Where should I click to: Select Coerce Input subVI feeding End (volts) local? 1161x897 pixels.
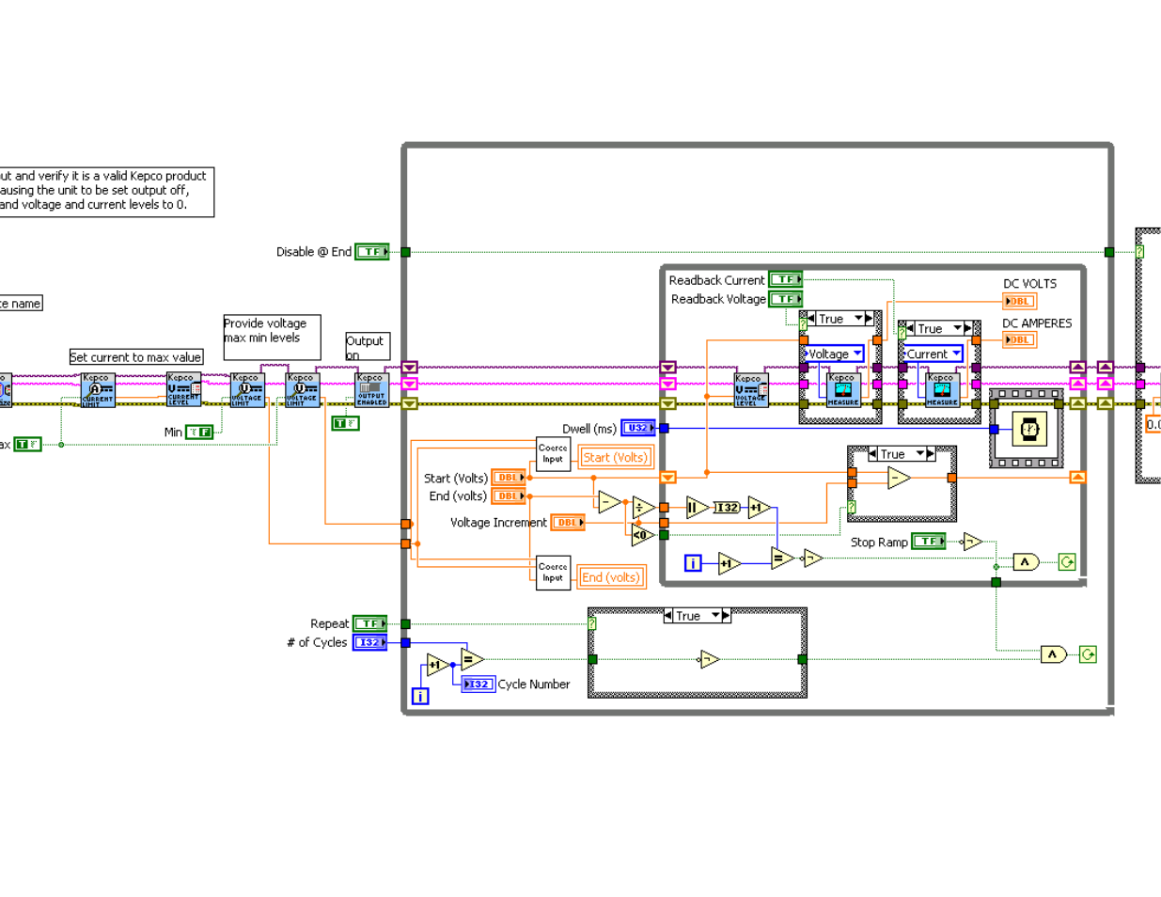point(553,573)
